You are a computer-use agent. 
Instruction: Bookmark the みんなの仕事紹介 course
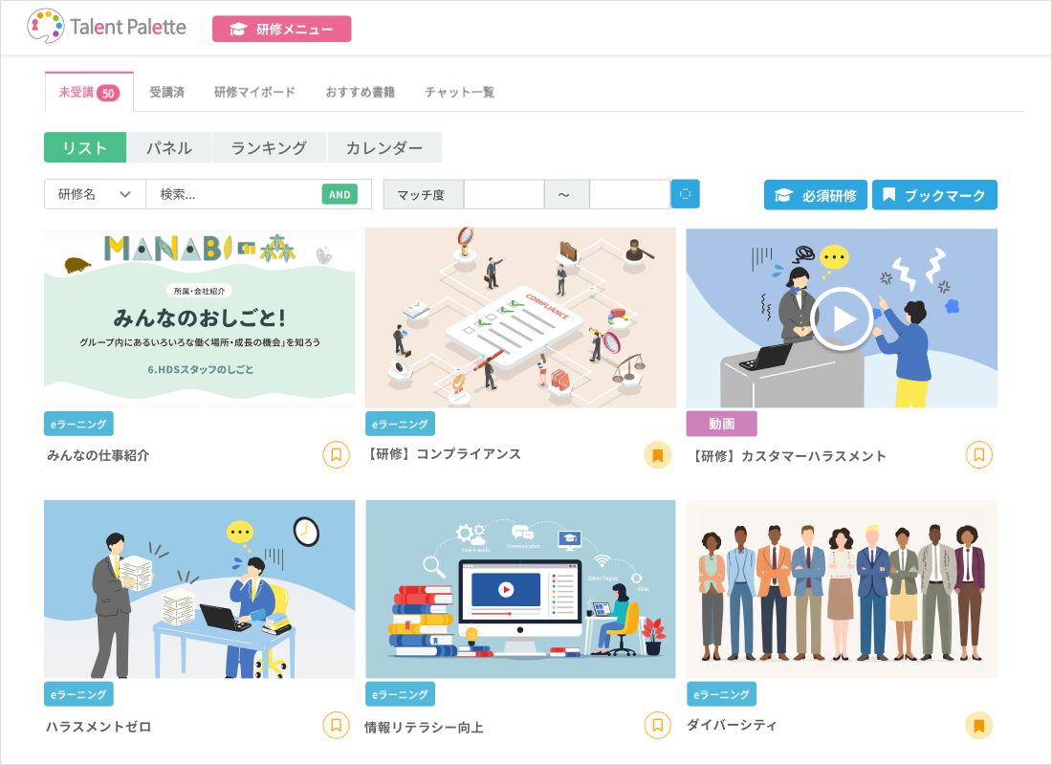(336, 456)
